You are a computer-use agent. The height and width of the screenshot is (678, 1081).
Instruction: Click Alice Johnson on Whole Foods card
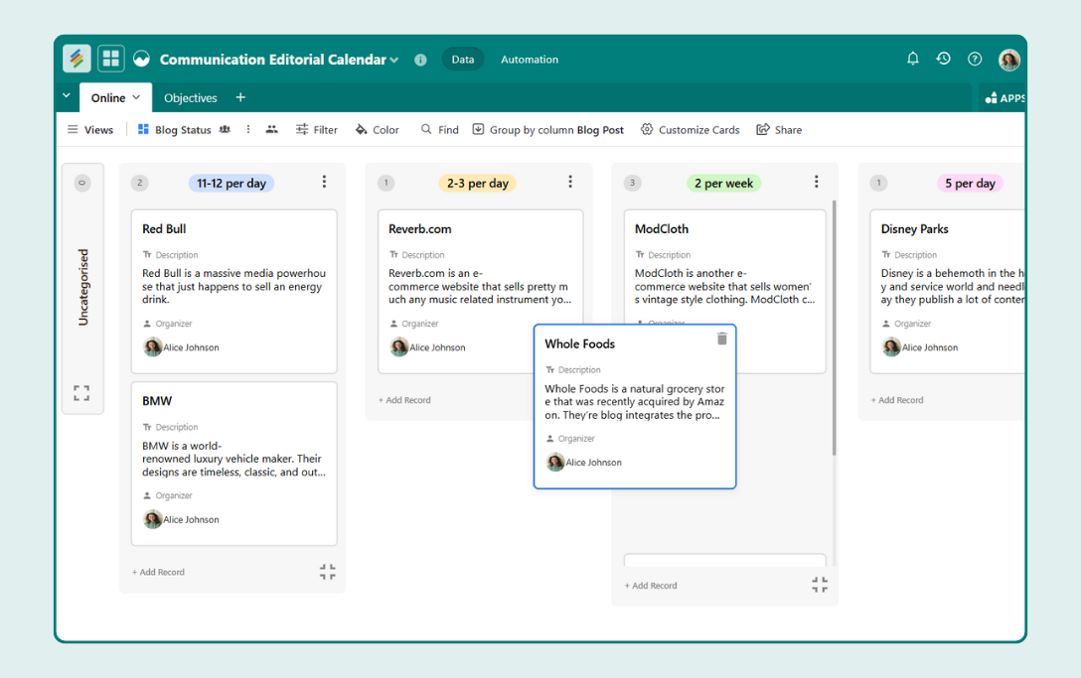584,463
